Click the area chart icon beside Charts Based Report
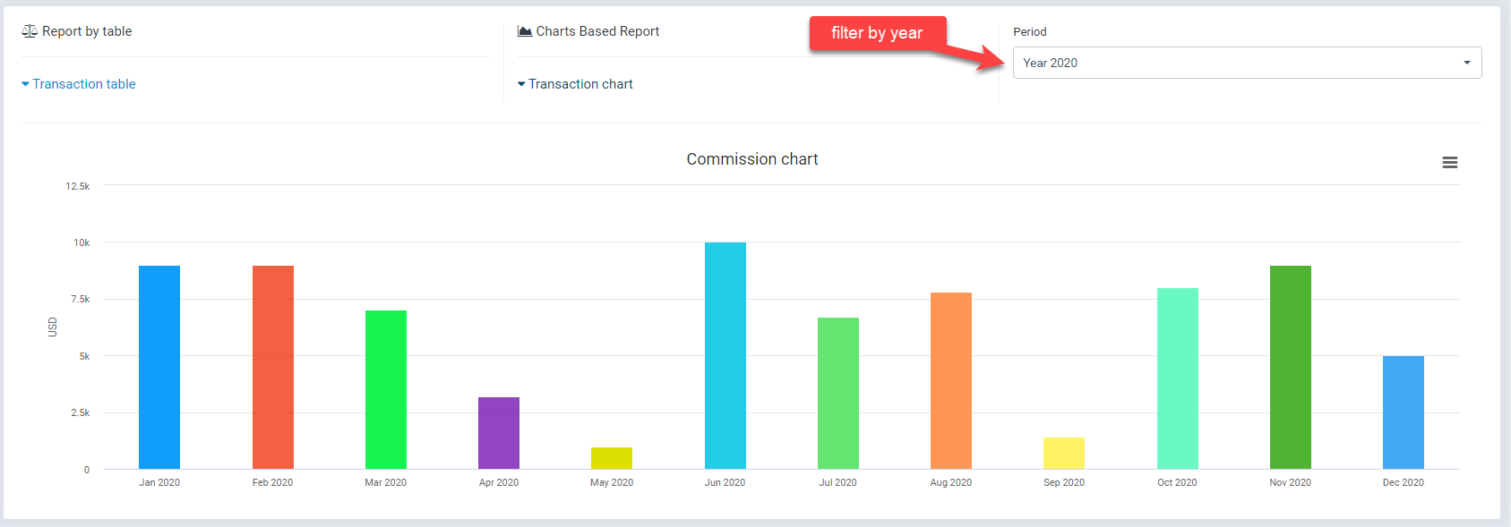This screenshot has width=1511, height=527. 525,31
